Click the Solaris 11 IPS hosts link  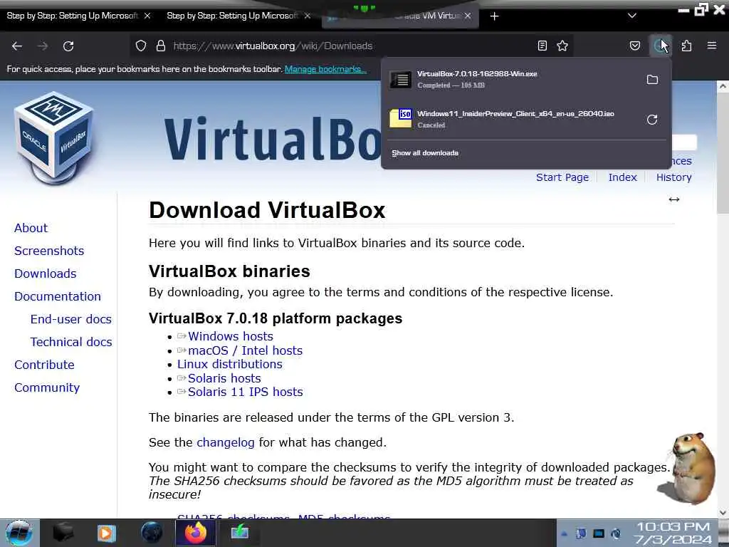click(245, 392)
